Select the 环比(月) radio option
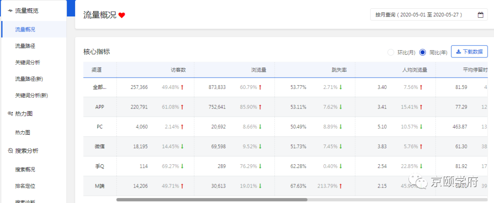 391,52
